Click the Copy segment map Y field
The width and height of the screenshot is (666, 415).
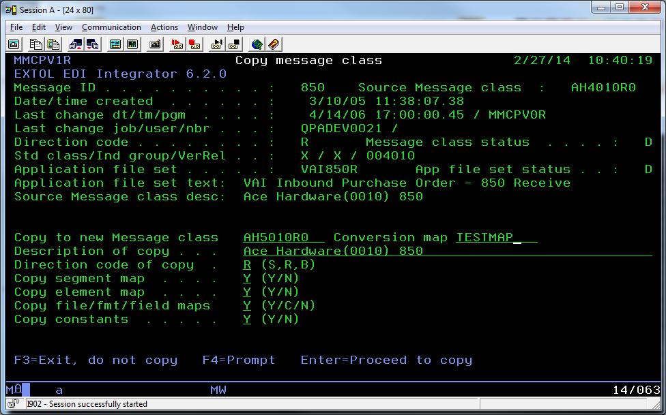(x=247, y=278)
